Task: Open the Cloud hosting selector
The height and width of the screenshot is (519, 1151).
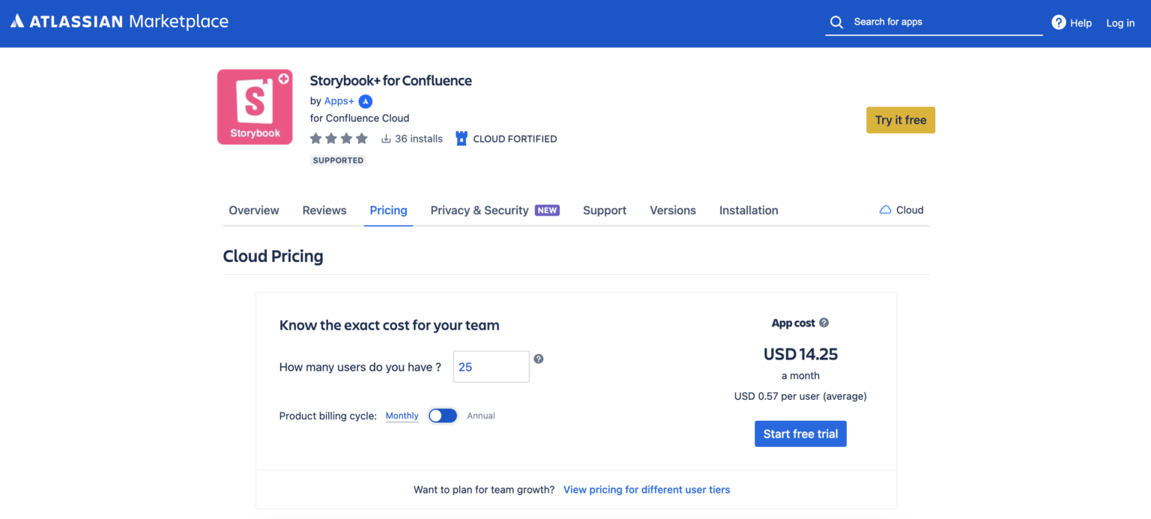Action: click(x=901, y=210)
